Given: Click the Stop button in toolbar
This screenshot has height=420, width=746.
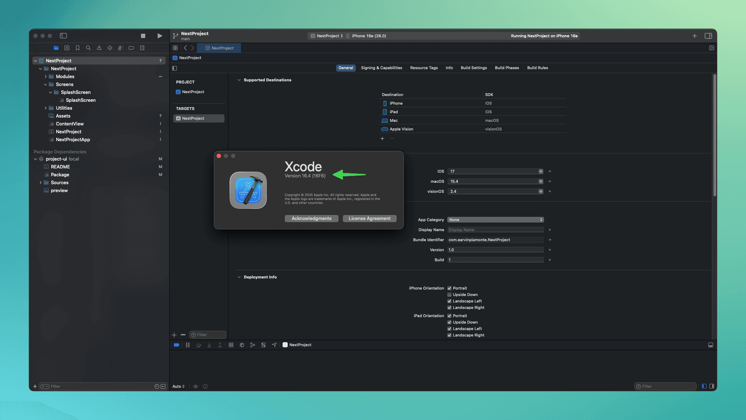Looking at the screenshot, I should tap(143, 36).
